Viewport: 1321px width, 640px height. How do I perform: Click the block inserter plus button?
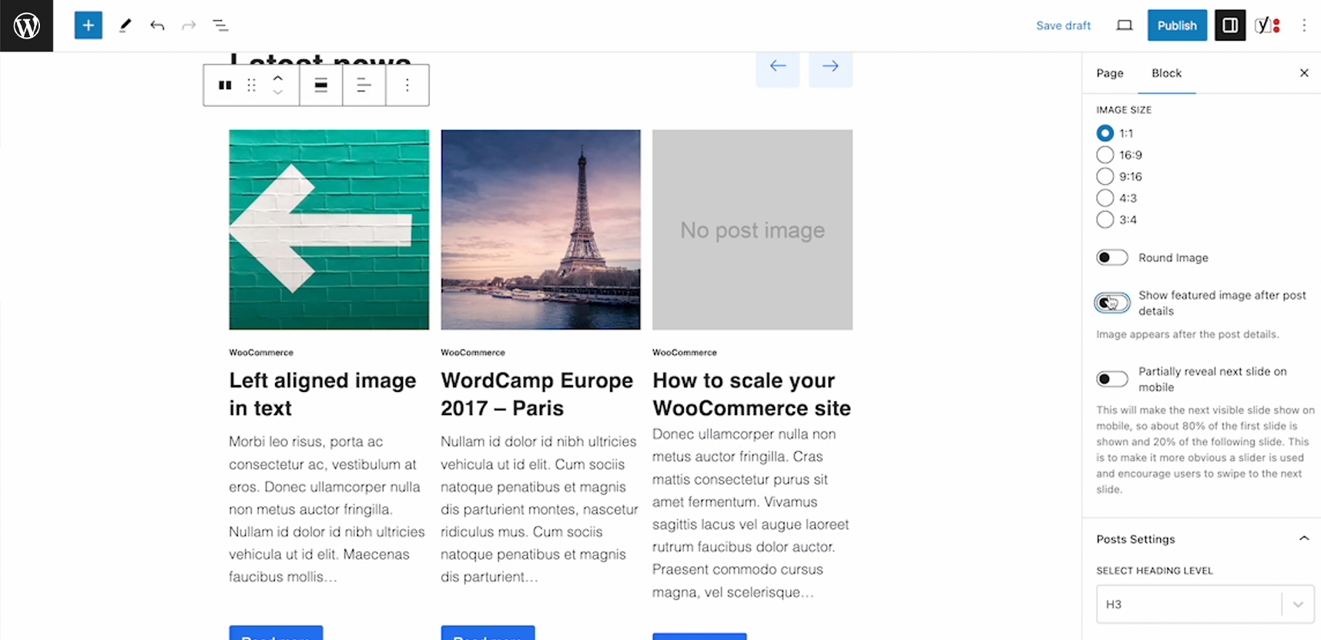[89, 25]
